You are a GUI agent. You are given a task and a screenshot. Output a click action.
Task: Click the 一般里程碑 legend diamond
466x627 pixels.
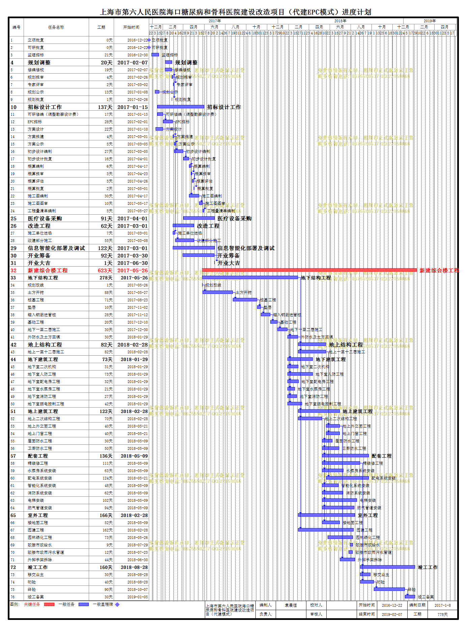click(x=117, y=604)
